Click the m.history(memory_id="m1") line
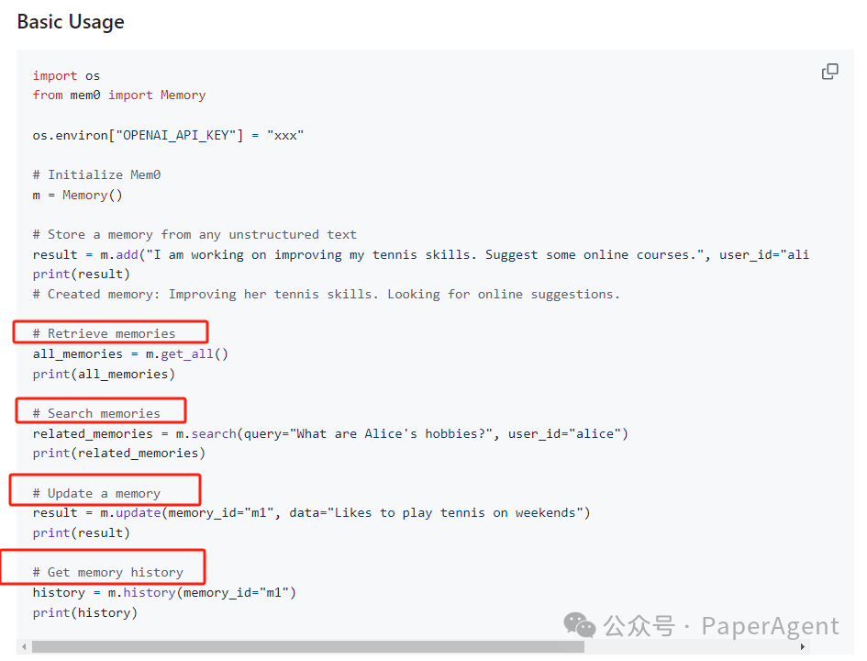This screenshot has height=661, width=867. click(x=164, y=593)
